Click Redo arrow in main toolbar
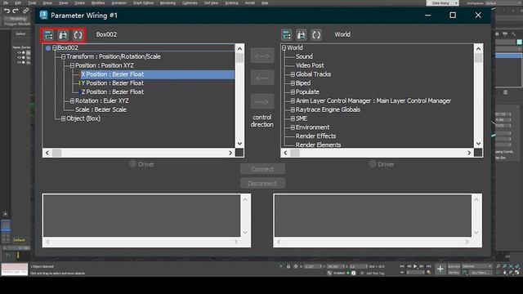 click(16, 11)
